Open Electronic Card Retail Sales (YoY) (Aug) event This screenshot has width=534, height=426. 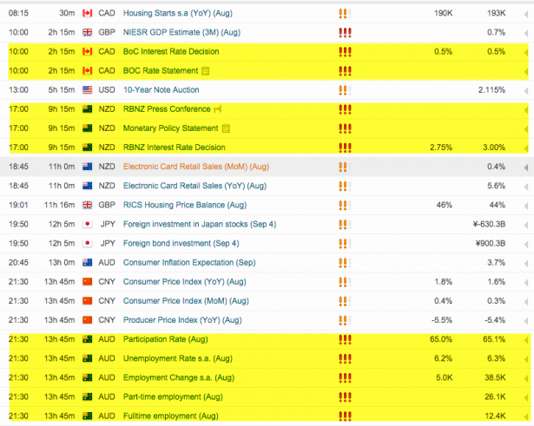pos(194,186)
